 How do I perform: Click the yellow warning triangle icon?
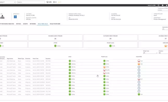tap(59, 2)
